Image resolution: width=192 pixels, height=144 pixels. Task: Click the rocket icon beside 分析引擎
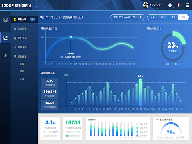(x=15, y=38)
